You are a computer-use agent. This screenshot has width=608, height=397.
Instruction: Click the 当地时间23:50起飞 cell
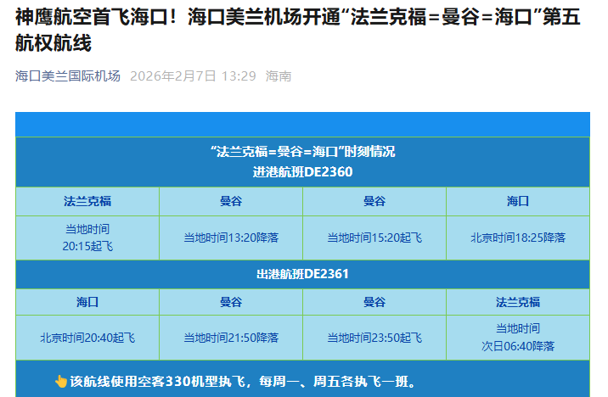(374, 338)
